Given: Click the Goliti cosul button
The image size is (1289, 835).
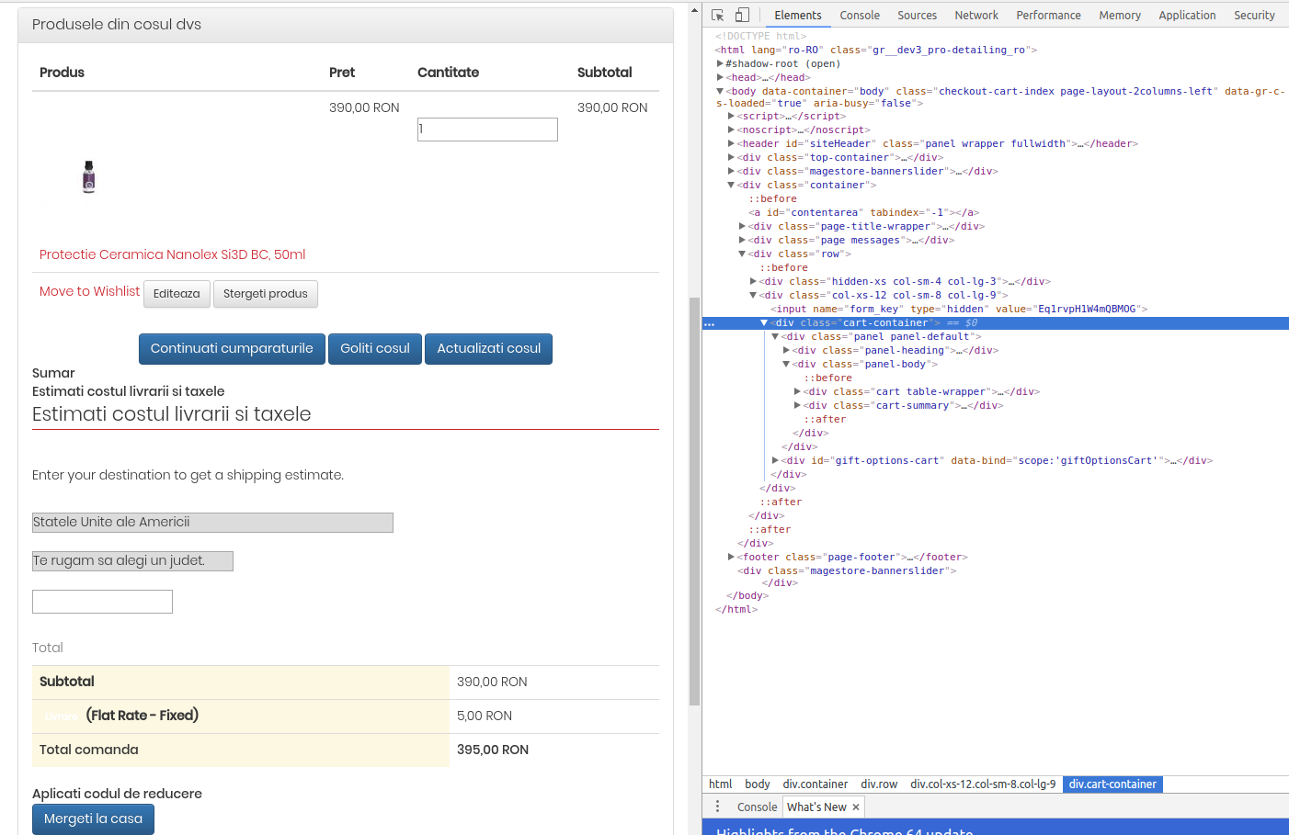Looking at the screenshot, I should click(x=375, y=349).
